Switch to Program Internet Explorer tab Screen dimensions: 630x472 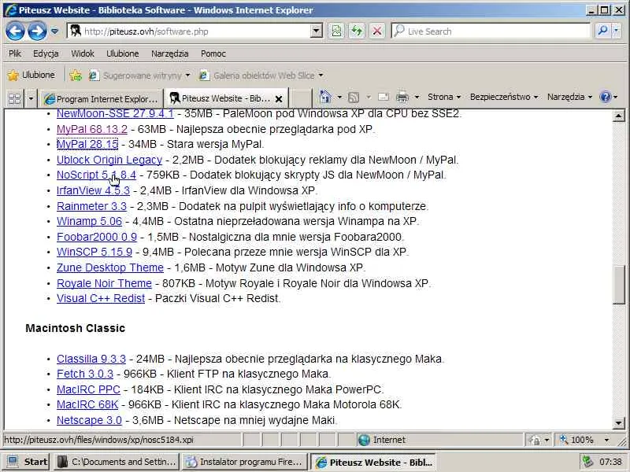coord(101,98)
